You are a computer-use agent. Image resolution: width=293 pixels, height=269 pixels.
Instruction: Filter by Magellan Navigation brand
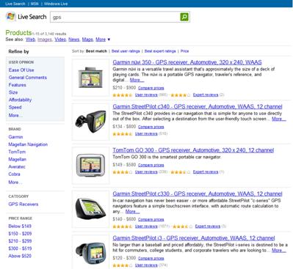(x=28, y=144)
